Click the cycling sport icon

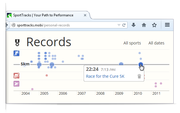pyautogui.click(x=16, y=76)
